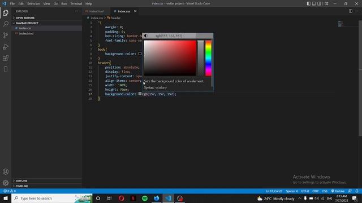Open the File menu
This screenshot has width=362, height=203.
[12, 4]
